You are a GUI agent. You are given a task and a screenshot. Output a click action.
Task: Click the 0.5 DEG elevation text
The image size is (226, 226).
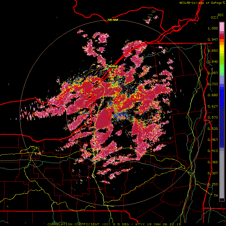tap(121, 224)
